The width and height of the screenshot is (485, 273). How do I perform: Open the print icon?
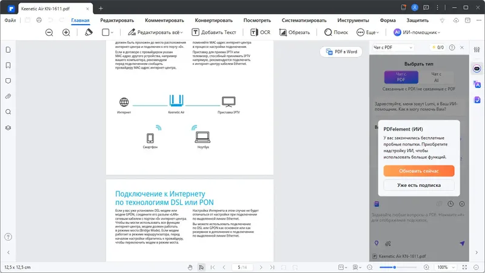pyautogui.click(x=39, y=20)
